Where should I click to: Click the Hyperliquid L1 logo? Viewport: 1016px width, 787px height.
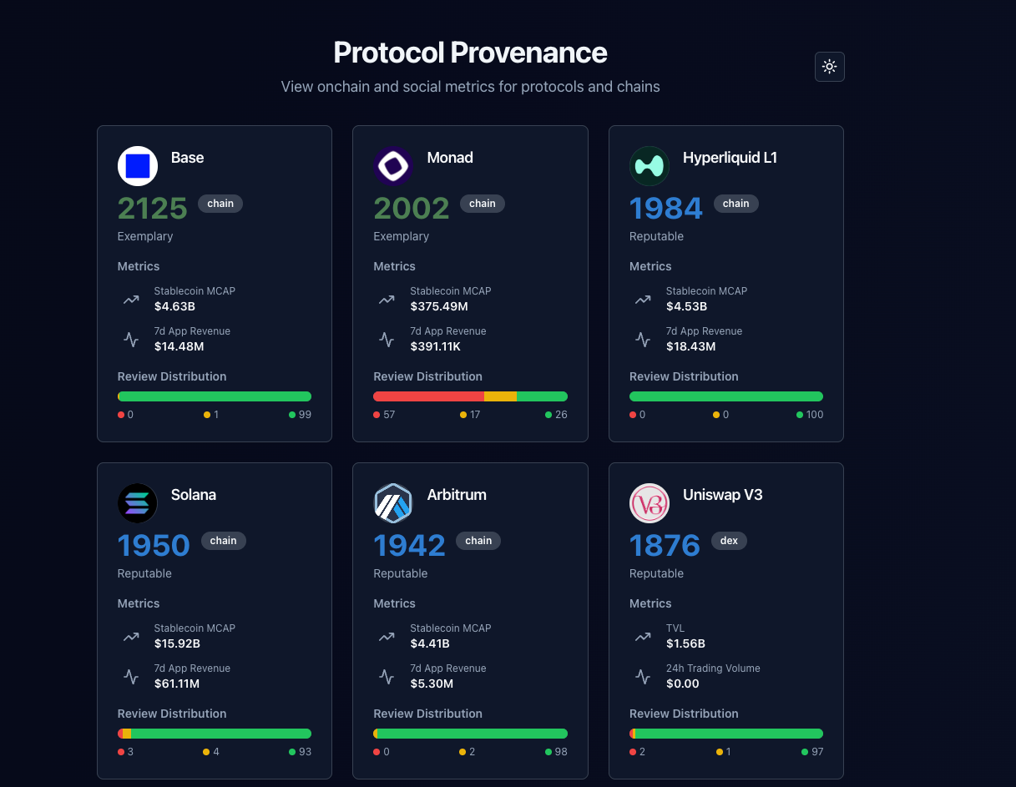point(650,166)
